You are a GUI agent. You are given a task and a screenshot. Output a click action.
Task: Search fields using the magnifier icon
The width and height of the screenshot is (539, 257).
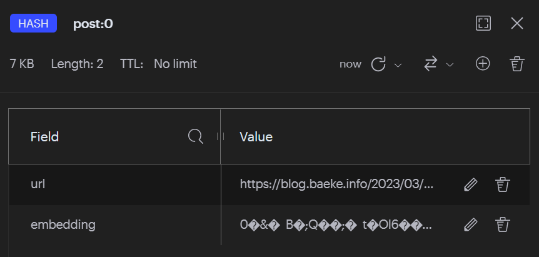pos(196,136)
